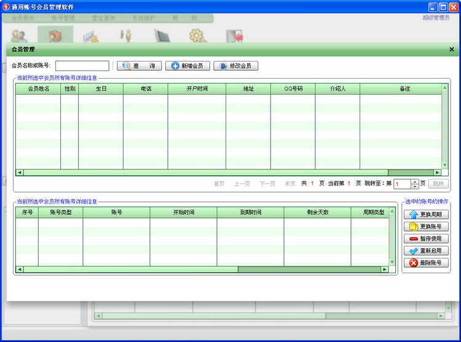Click the 重新启用 re-enable button

tap(426, 251)
